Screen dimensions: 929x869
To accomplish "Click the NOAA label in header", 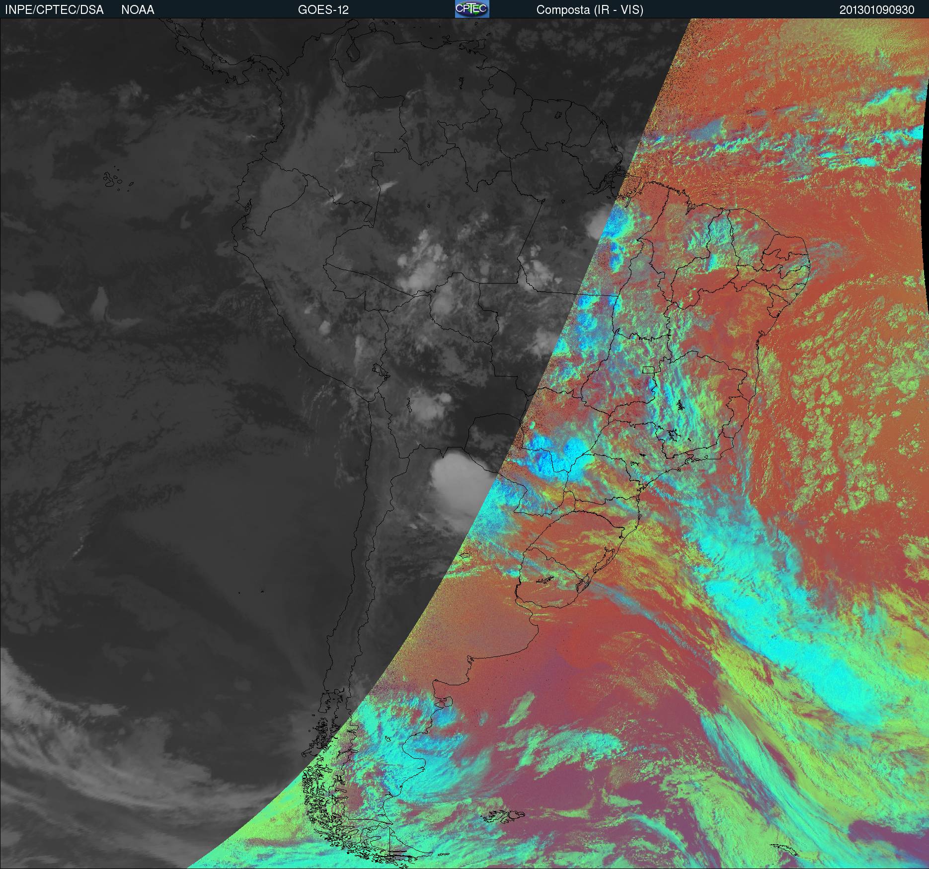I will tap(138, 10).
